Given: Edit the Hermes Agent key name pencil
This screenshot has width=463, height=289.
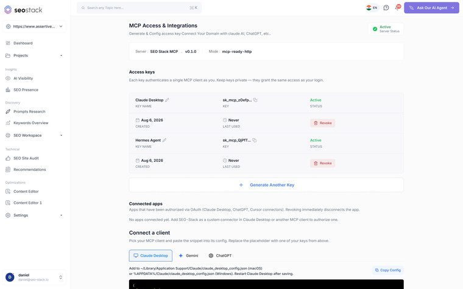Looking at the screenshot, I should coord(164,140).
